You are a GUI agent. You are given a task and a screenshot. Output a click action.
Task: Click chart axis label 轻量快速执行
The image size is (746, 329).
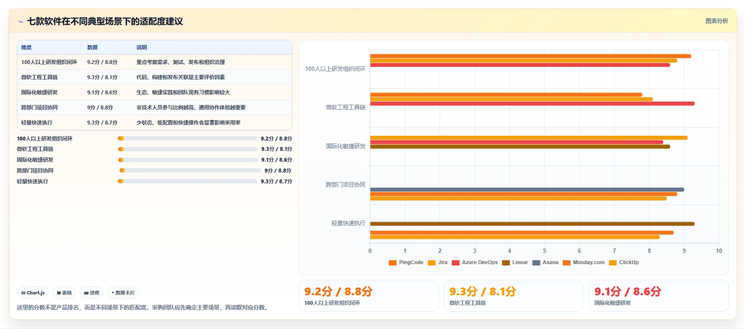pyautogui.click(x=348, y=223)
